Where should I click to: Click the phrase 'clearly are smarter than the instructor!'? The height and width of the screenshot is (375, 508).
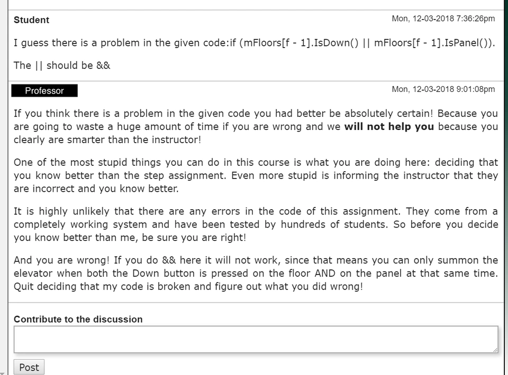point(107,140)
